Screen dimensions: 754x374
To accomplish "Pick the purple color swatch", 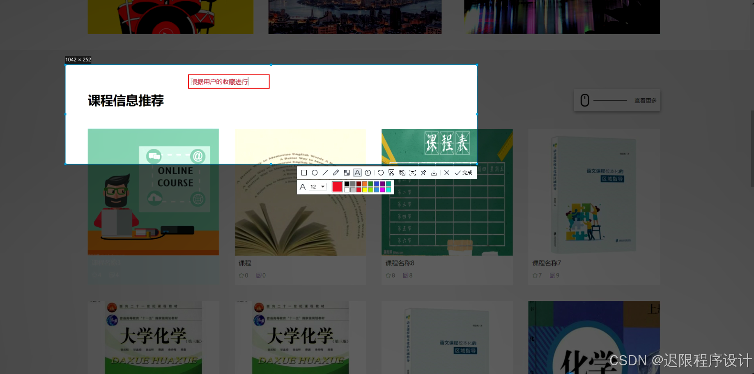I will 382,184.
